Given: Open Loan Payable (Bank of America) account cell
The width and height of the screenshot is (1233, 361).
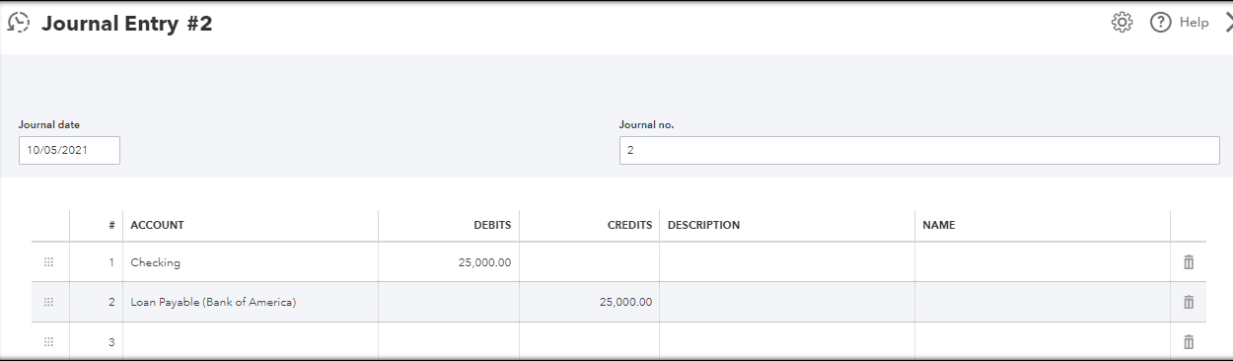Looking at the screenshot, I should (251, 302).
